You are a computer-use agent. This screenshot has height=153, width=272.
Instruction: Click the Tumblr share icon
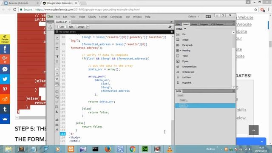[5, 109]
